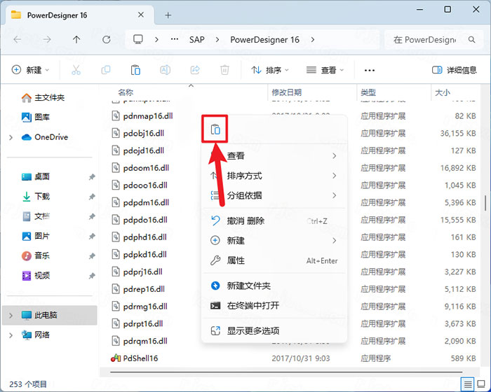Click the search magnifier icon
This screenshot has height=392, width=491.
(471, 40)
